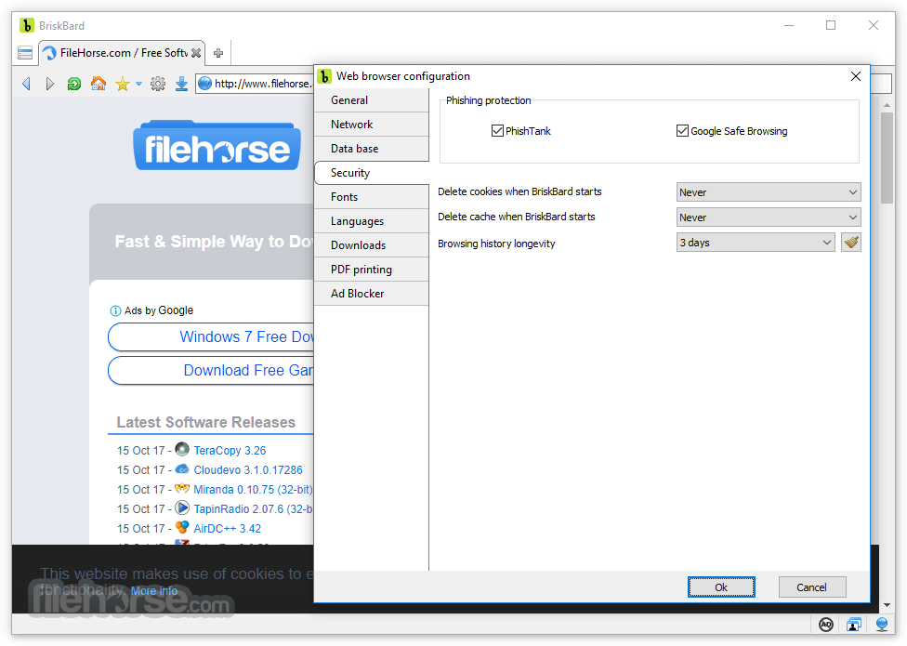Click BriskBard logo in configuration dialog title
This screenshot has height=646, width=907.
[x=324, y=76]
